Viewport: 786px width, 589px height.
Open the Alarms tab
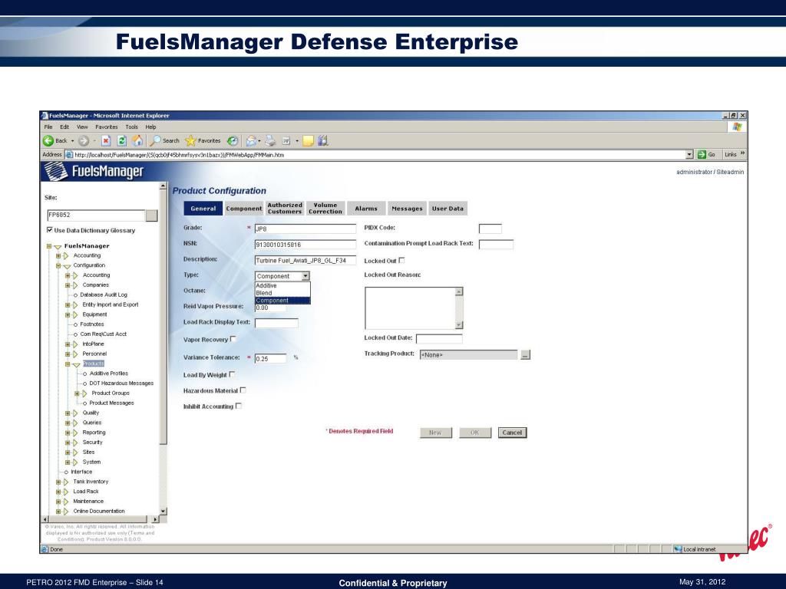coord(366,209)
